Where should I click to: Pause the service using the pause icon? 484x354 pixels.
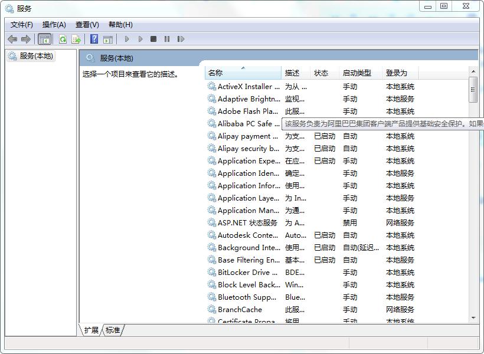pyautogui.click(x=167, y=39)
